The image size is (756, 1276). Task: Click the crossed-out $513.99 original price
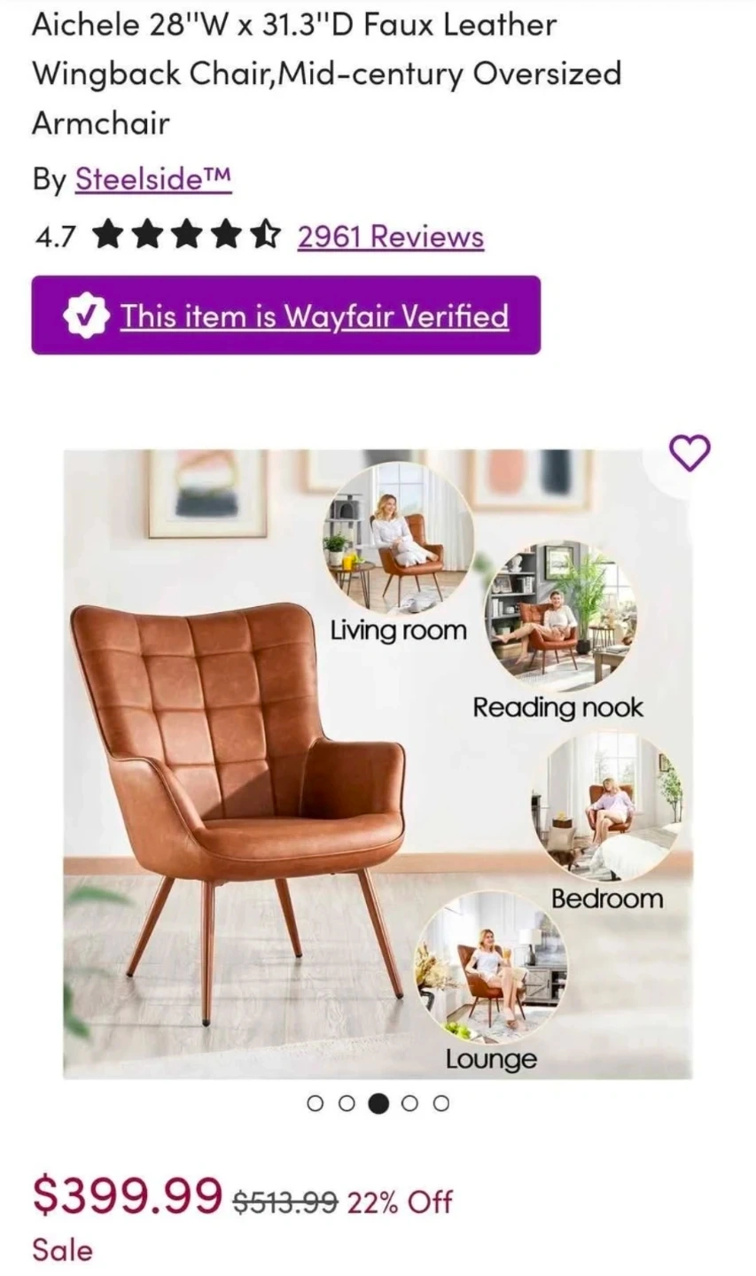(x=284, y=1202)
